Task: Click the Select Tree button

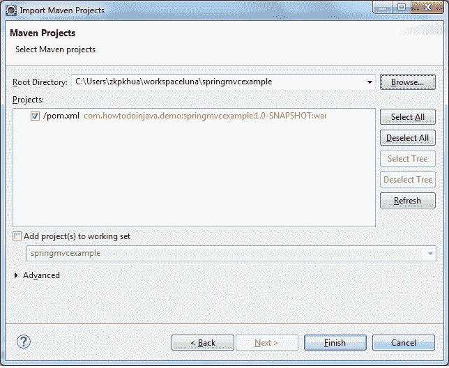Action: pyautogui.click(x=407, y=158)
